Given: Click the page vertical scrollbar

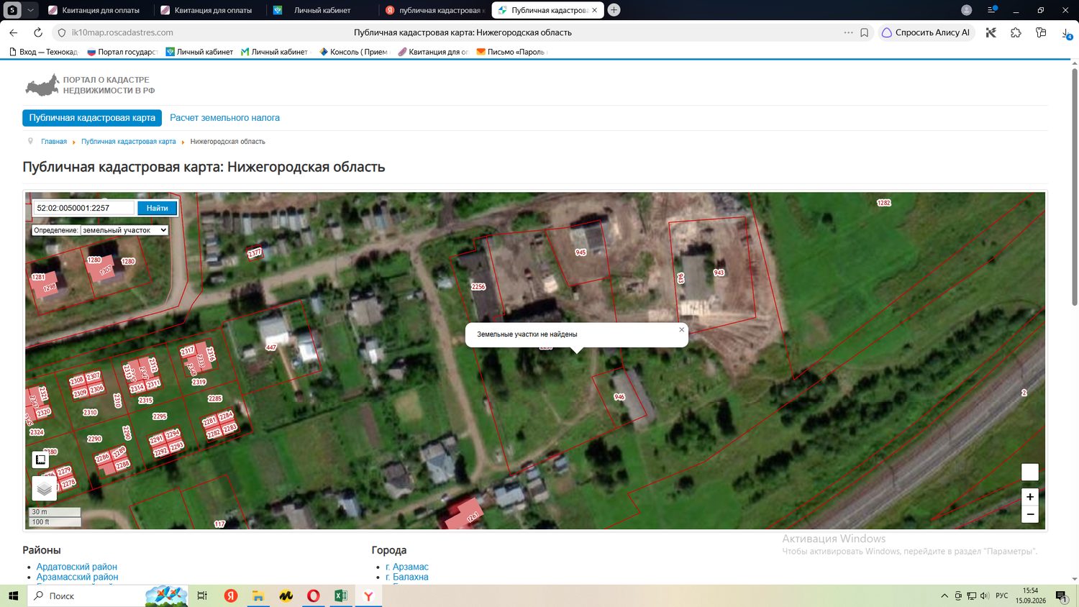Looking at the screenshot, I should [x=1075, y=187].
